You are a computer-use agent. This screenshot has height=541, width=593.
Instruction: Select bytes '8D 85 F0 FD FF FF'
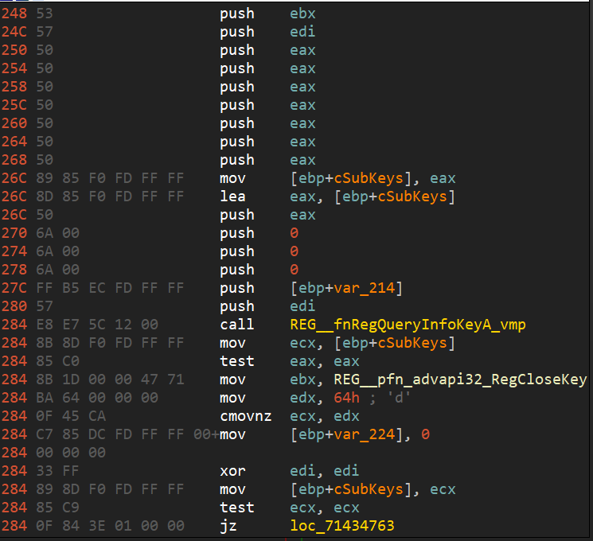pos(110,197)
